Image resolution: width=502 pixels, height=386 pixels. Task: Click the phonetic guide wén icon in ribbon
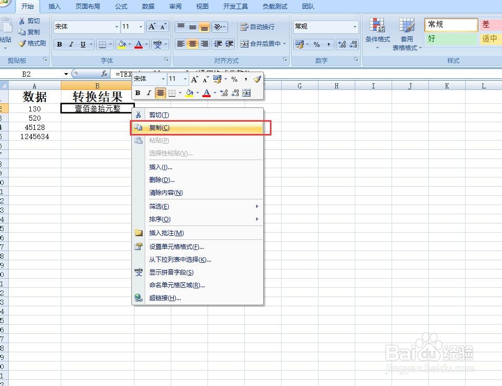point(157,44)
